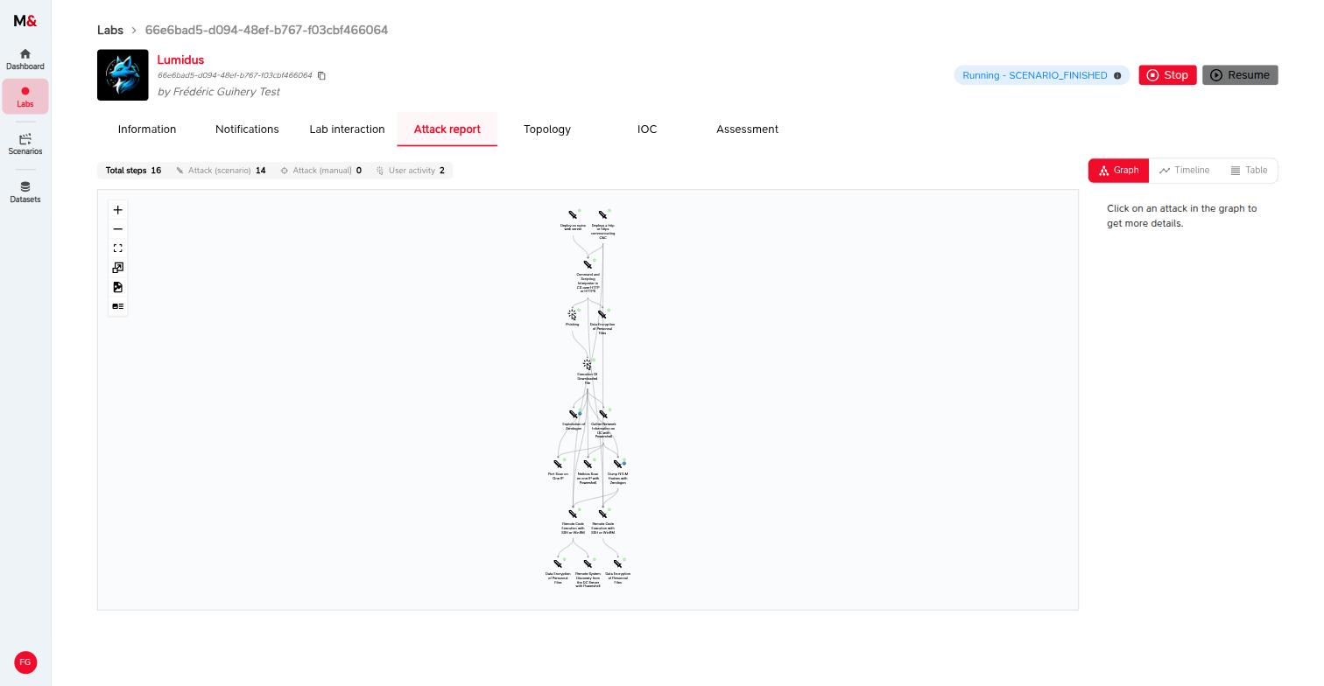Zoom in on the attack graph
This screenshot has height=686, width=1324.
[117, 210]
